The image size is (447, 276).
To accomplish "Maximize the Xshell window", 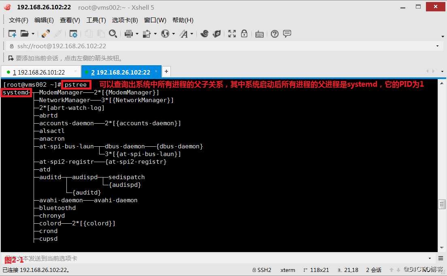I will pos(418,6).
